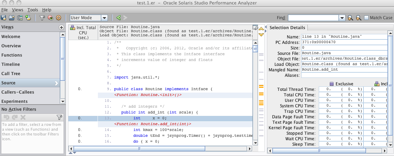Screen dimensions: 394x156
Task: Open the Find history dropdown arrow
Action: tap(342, 18)
